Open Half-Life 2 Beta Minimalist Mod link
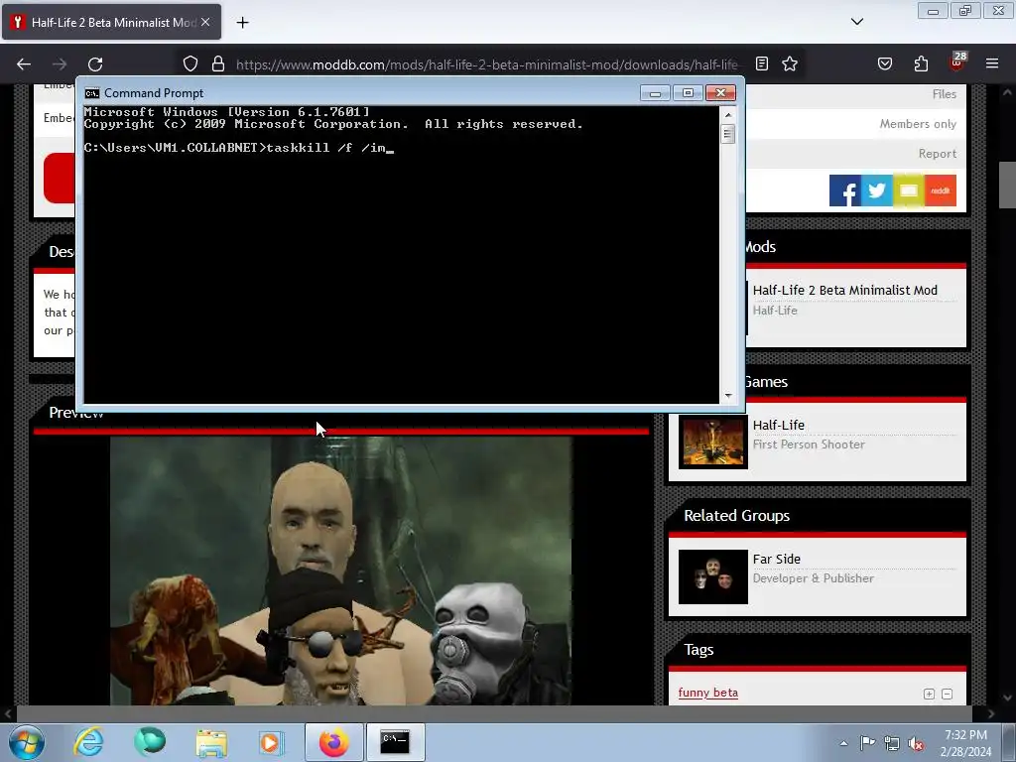Viewport: 1016px width, 762px height. [845, 291]
